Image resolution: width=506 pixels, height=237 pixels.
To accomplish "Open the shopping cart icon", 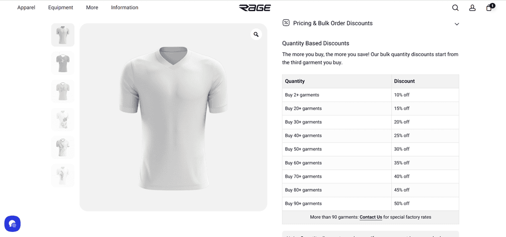I will [489, 8].
